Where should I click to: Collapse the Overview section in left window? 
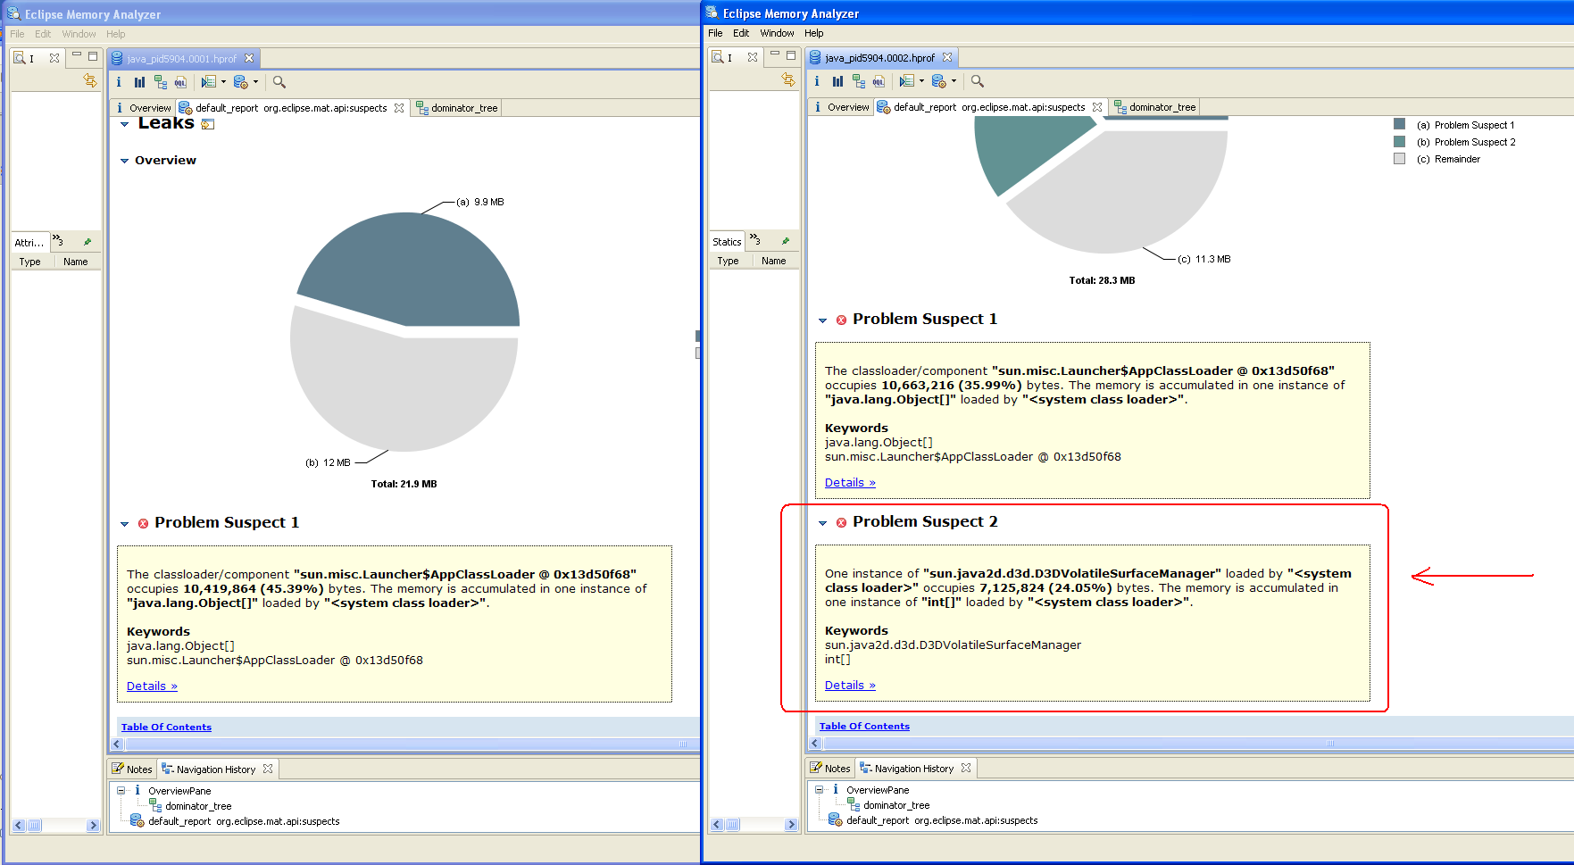pyautogui.click(x=125, y=161)
